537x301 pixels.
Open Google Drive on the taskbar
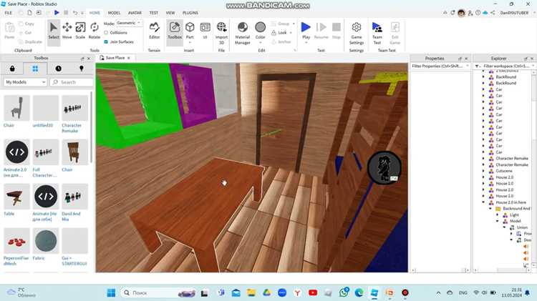tap(267, 293)
